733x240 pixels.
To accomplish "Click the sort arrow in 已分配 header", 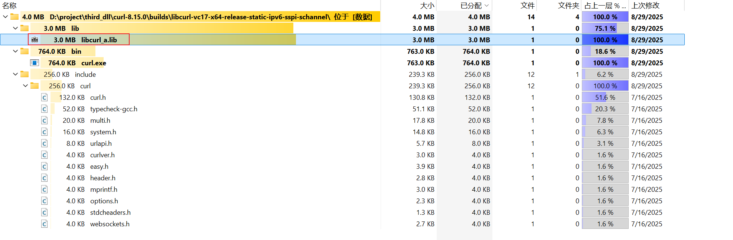I will (486, 6).
